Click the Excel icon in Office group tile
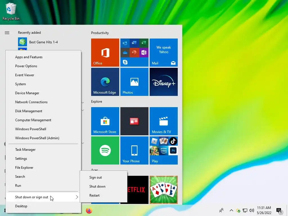The height and width of the screenshot is (216, 288). [x=144, y=43]
